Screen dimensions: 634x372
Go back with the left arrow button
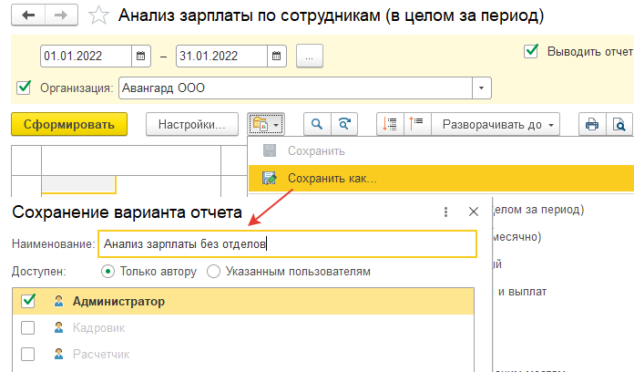[x=28, y=15]
